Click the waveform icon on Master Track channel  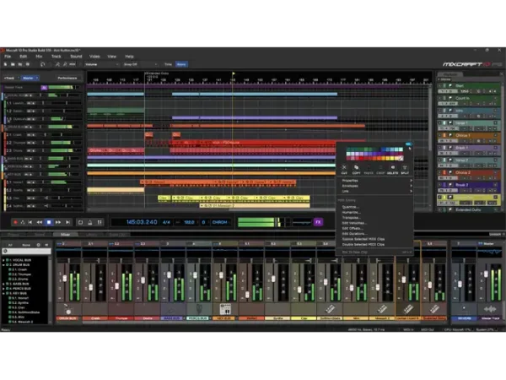click(490, 309)
